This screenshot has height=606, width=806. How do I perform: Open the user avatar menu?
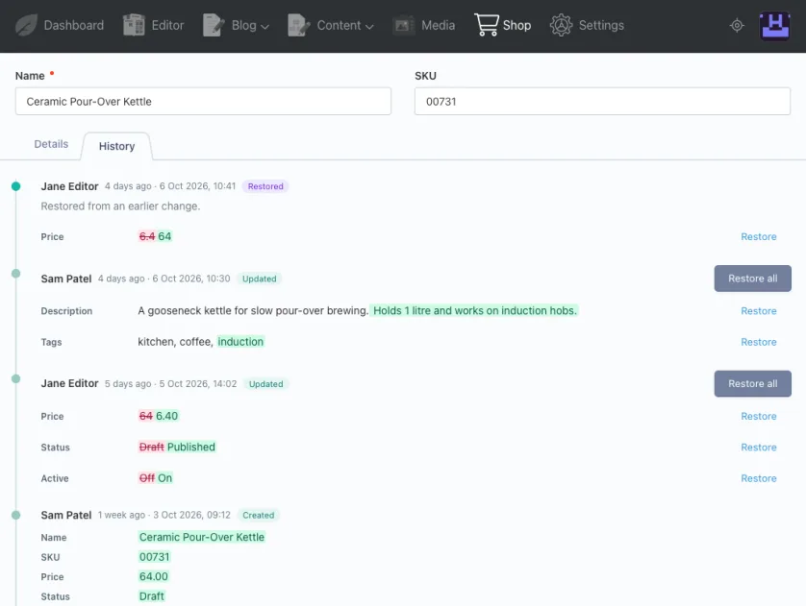pos(774,26)
